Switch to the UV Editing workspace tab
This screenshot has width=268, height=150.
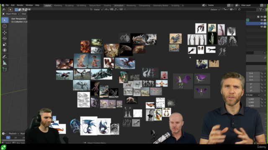click(x=81, y=5)
